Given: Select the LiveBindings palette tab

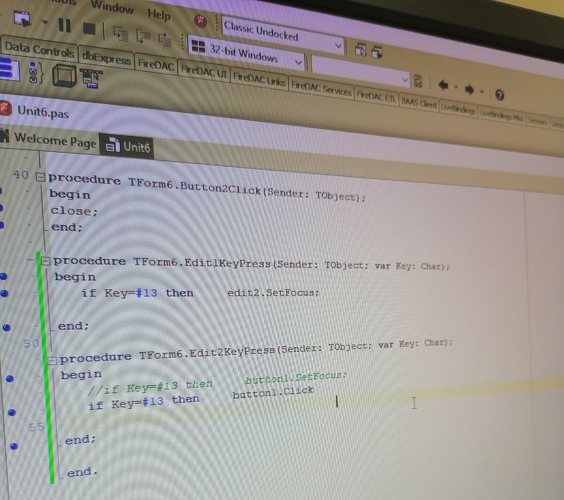Looking at the screenshot, I should pos(458,109).
